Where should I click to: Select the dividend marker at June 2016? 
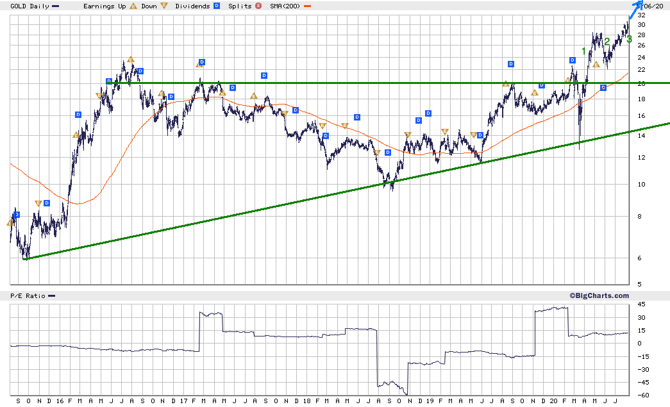[x=109, y=81]
